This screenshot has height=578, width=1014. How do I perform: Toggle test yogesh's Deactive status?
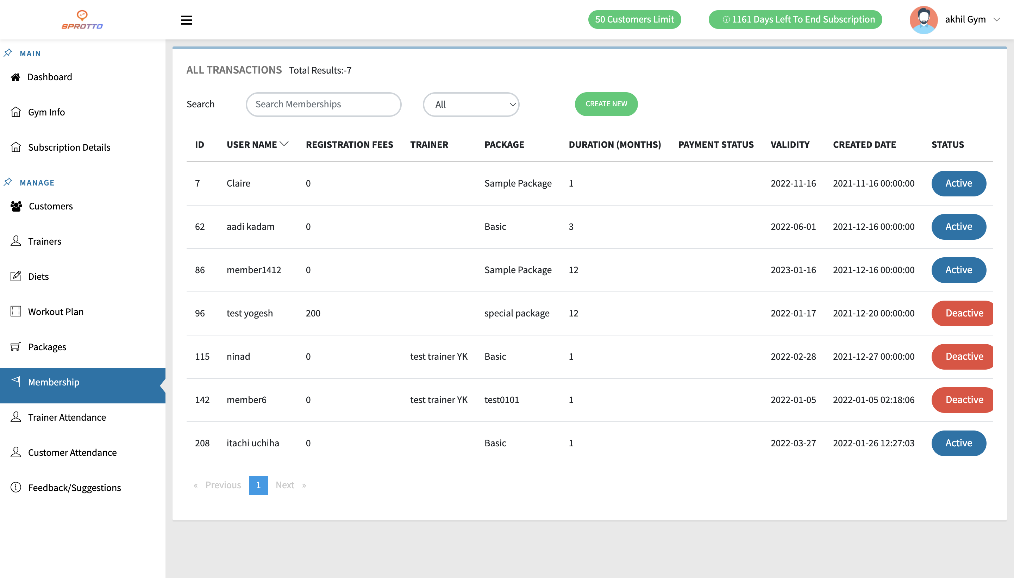(x=963, y=313)
